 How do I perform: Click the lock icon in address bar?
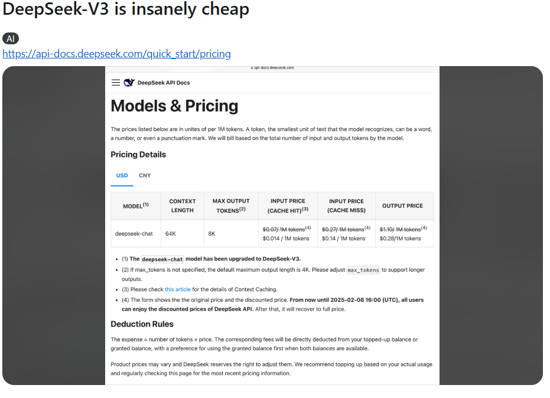tap(252, 68)
